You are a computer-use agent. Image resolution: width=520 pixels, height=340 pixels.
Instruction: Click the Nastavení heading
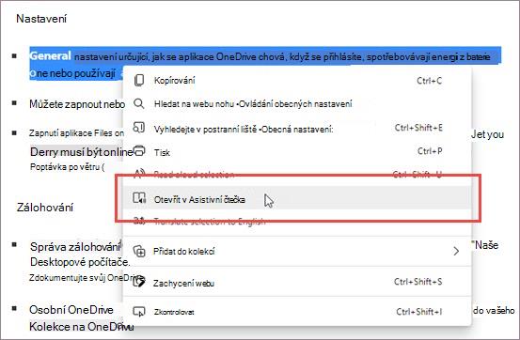pyautogui.click(x=41, y=19)
